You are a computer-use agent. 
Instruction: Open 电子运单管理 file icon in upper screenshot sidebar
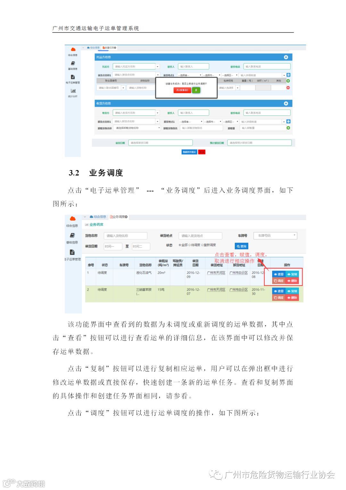73,77
